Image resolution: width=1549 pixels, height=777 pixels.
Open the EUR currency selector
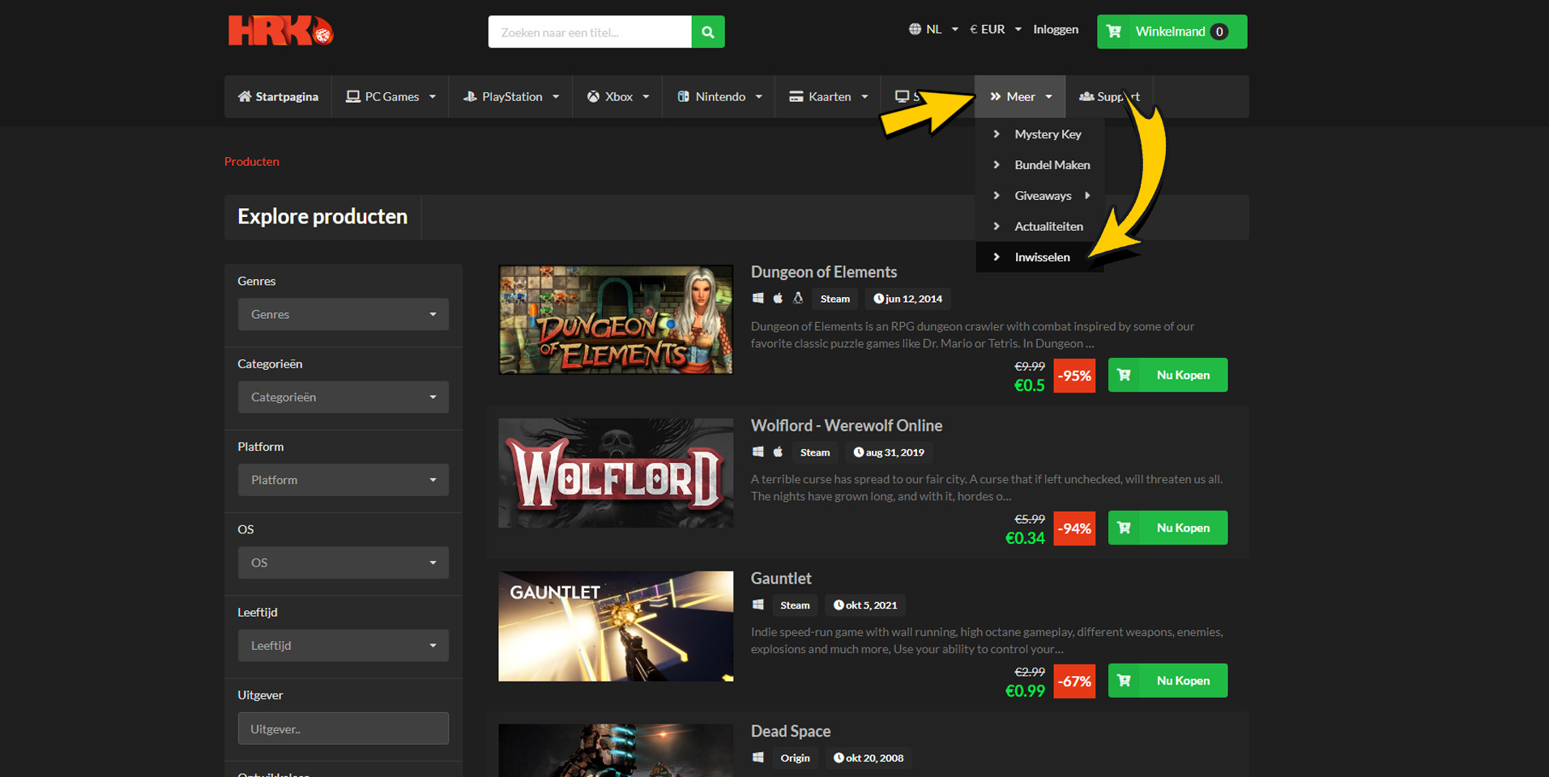pos(995,29)
